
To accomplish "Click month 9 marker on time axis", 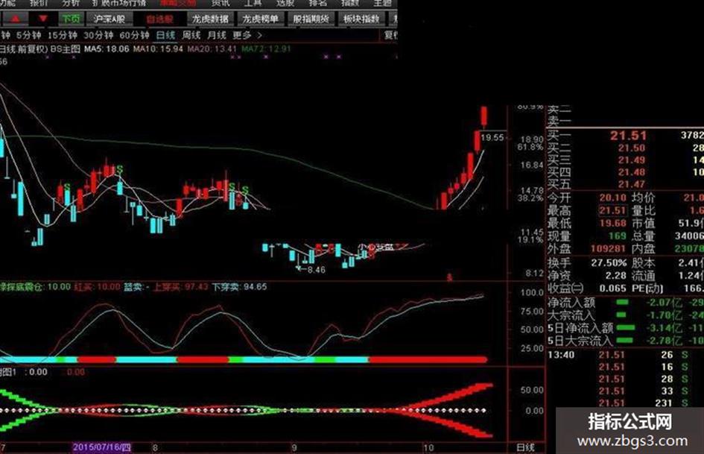I will [294, 448].
